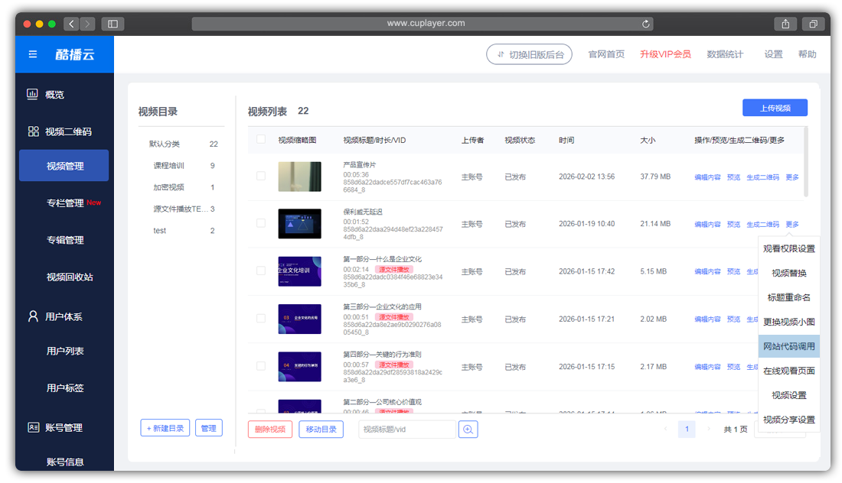Click the 删除视频 button

270,430
